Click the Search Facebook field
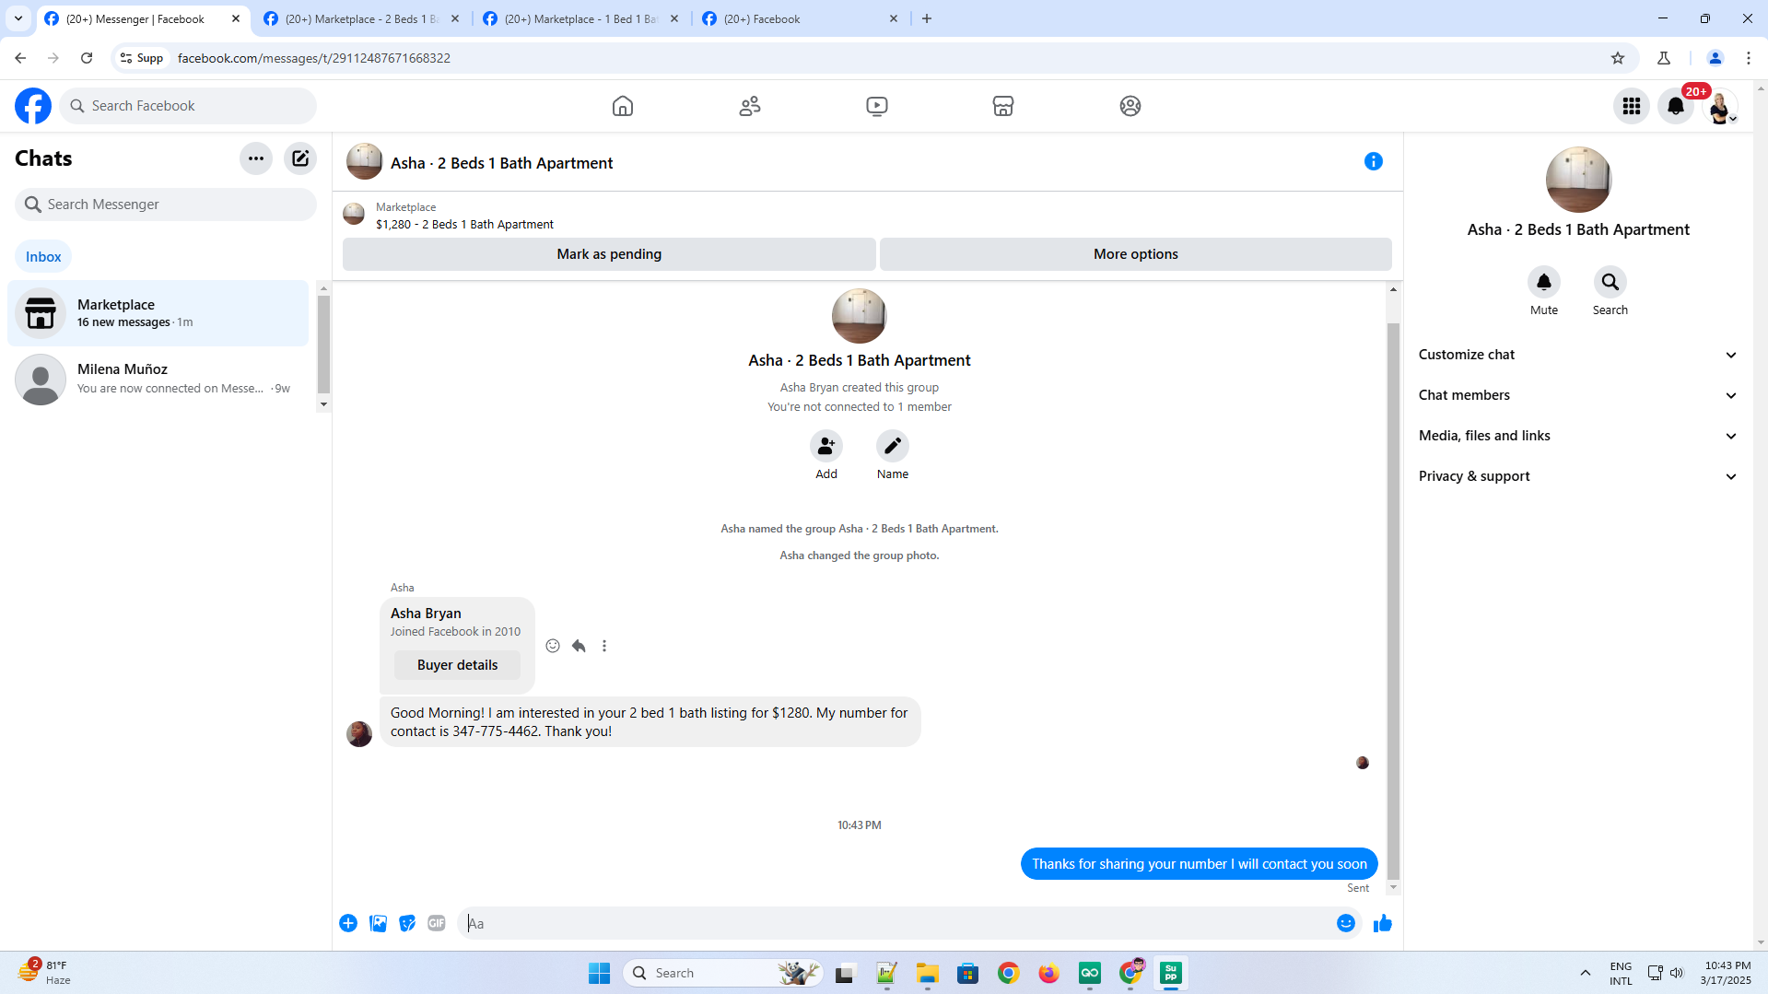 (188, 106)
